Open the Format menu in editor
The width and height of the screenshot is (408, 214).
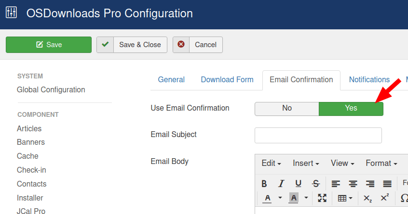click(x=381, y=163)
